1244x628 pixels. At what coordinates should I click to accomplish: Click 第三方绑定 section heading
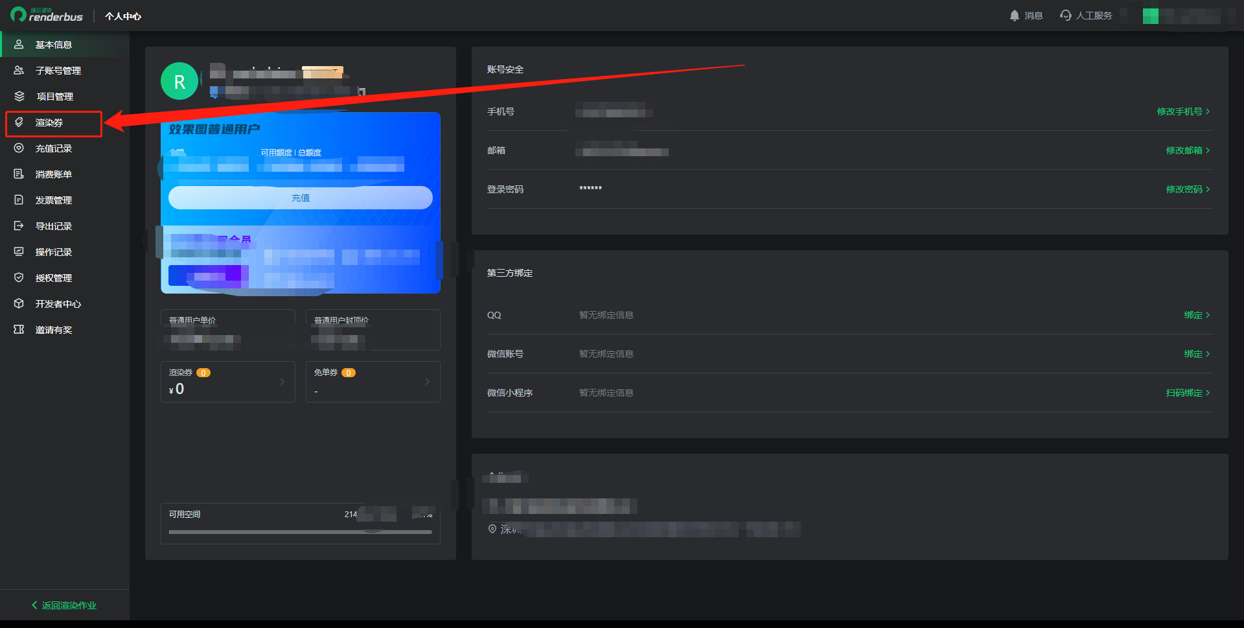click(510, 273)
